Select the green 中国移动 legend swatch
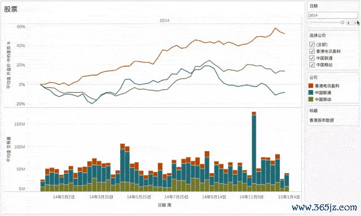 (311, 99)
